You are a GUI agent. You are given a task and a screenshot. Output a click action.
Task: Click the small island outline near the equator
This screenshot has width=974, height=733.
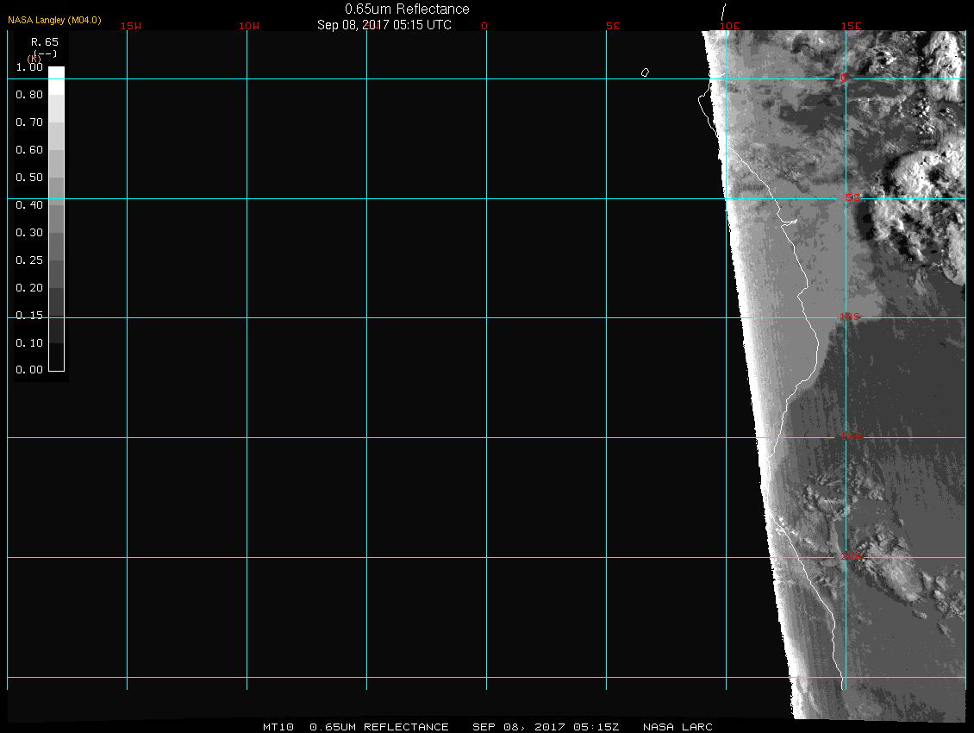(645, 72)
